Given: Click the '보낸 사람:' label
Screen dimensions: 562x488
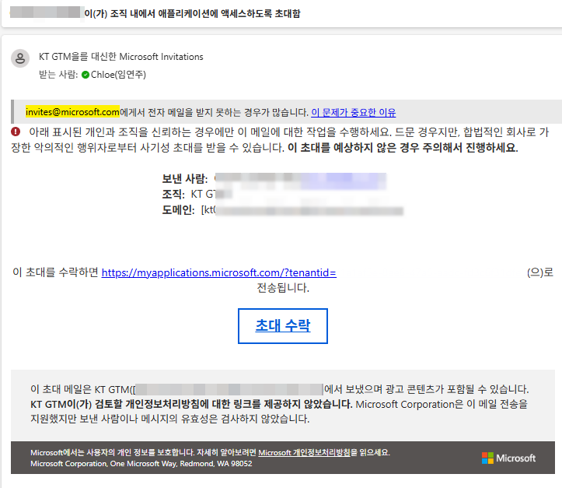Looking at the screenshot, I should point(185,178).
